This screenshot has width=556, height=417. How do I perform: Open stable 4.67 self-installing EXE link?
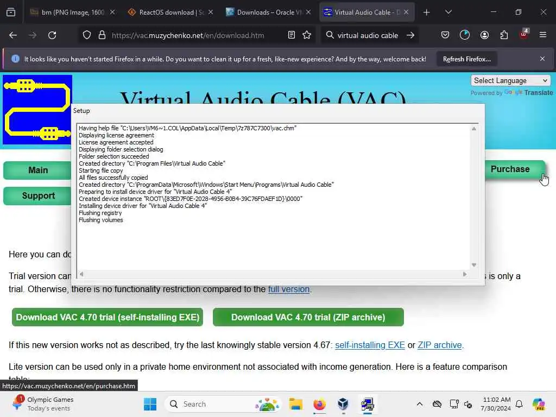click(x=370, y=345)
